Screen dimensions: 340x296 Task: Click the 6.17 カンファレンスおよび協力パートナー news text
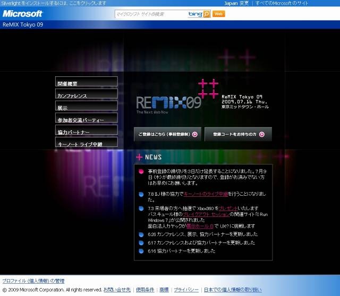click(x=201, y=242)
